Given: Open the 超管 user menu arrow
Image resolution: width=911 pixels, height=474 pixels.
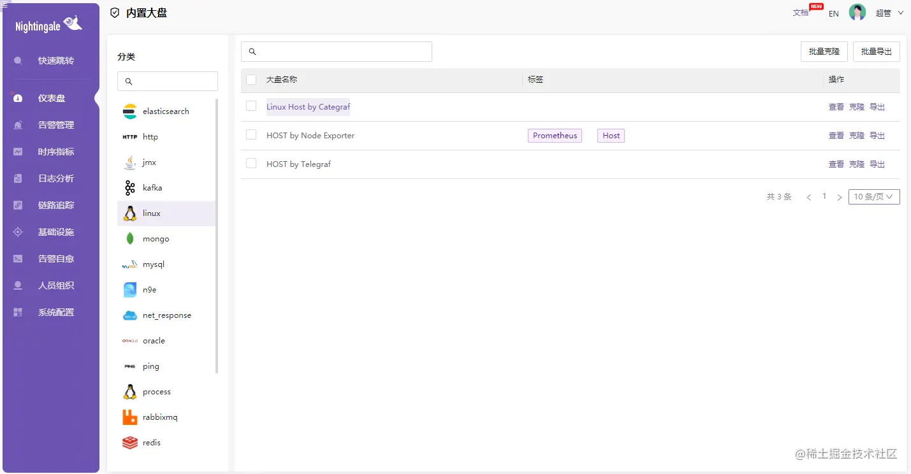Looking at the screenshot, I should coord(901,13).
